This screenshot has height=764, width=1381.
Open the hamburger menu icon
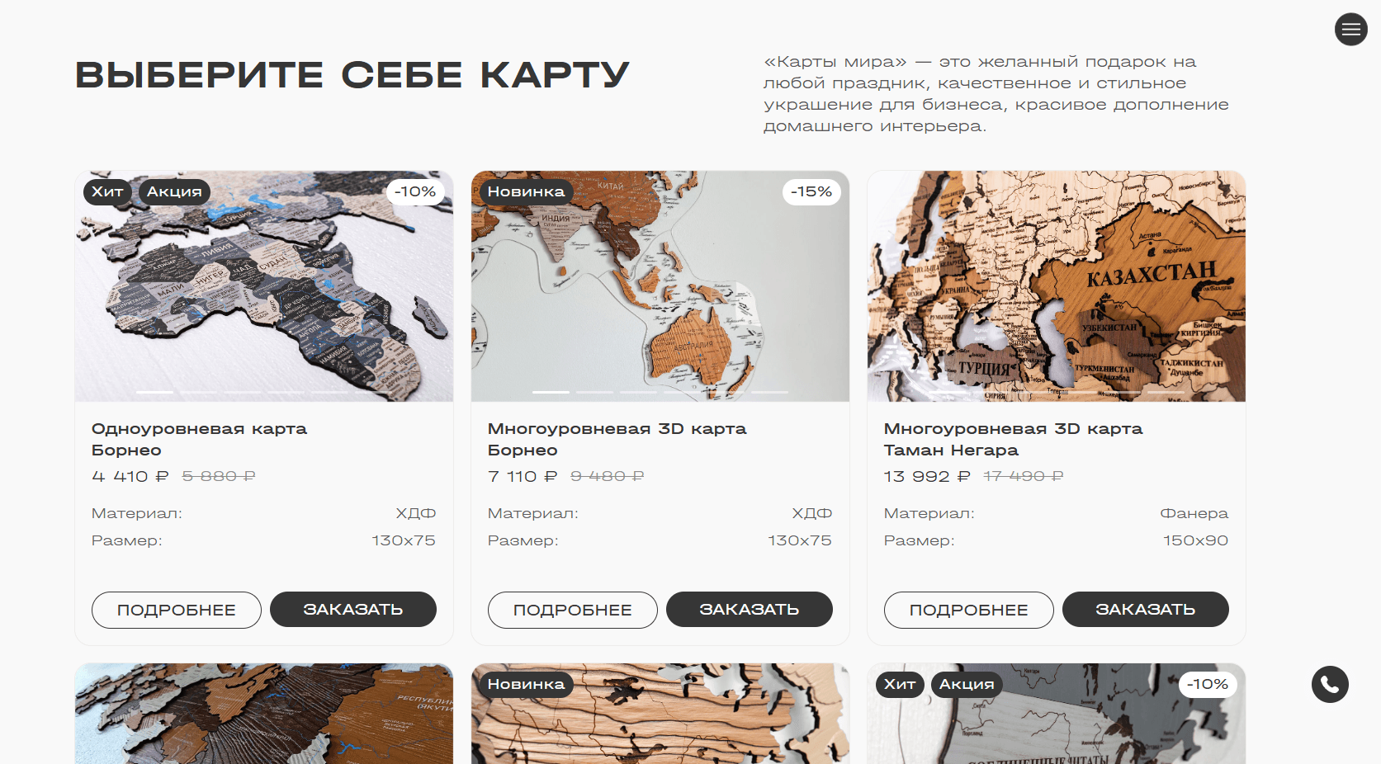(1350, 30)
